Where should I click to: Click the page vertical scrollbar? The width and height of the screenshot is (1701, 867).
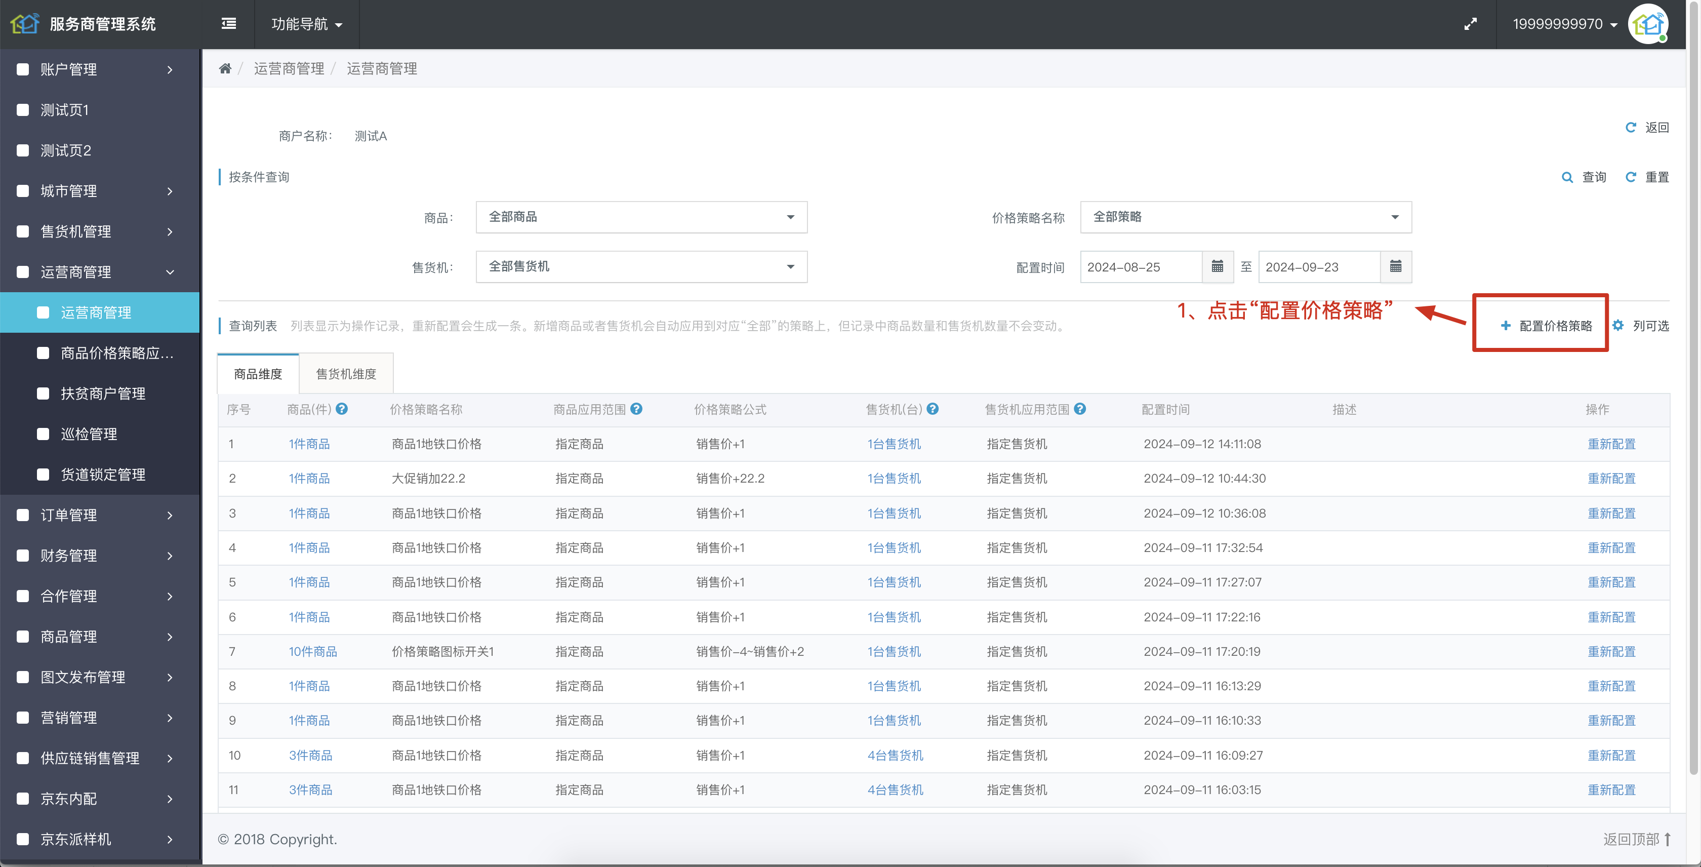[x=1694, y=389]
